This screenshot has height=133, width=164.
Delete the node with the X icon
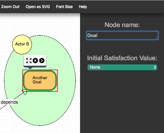(x=35, y=61)
